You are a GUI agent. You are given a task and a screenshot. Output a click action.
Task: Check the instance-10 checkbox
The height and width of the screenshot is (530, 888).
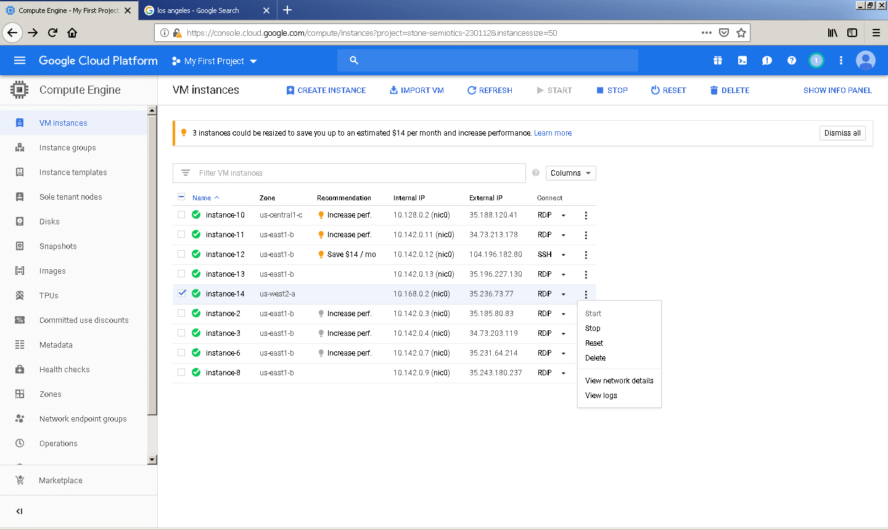(181, 215)
